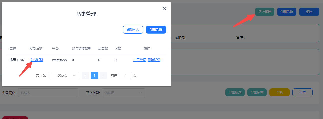Click the 刷新列表 button
This screenshot has width=323, height=119.
[133, 30]
